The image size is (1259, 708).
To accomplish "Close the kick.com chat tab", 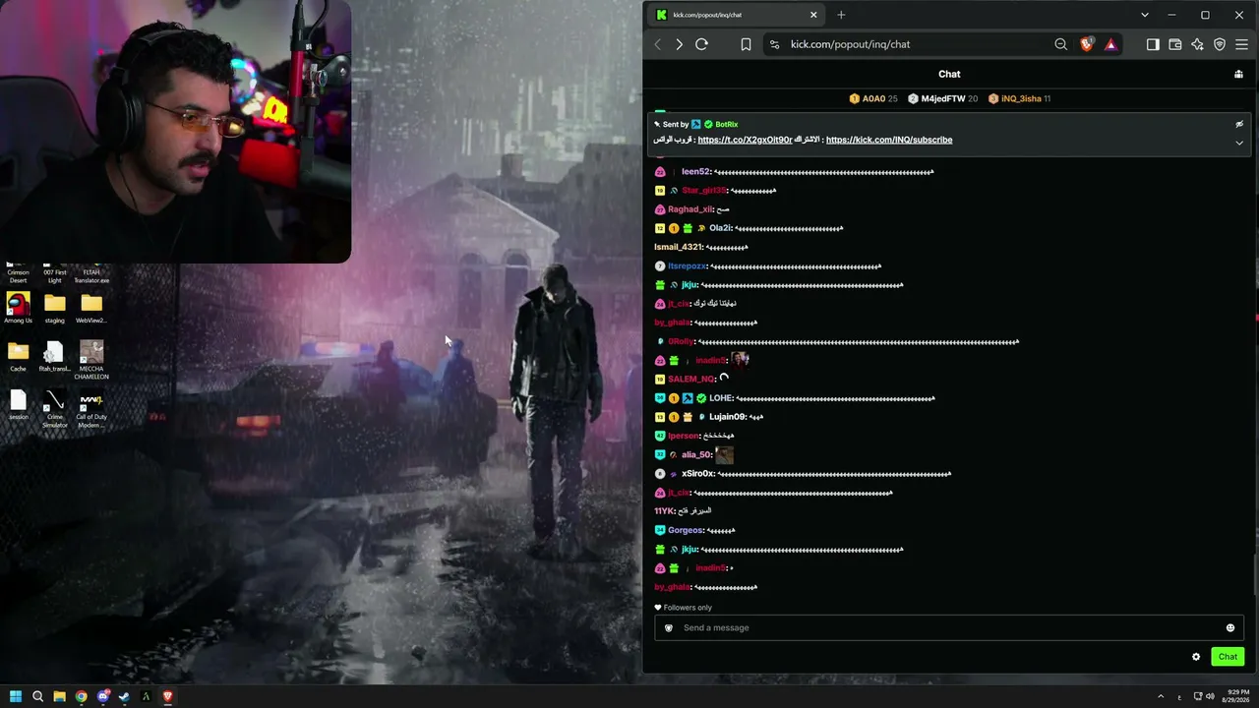I will 813,15.
